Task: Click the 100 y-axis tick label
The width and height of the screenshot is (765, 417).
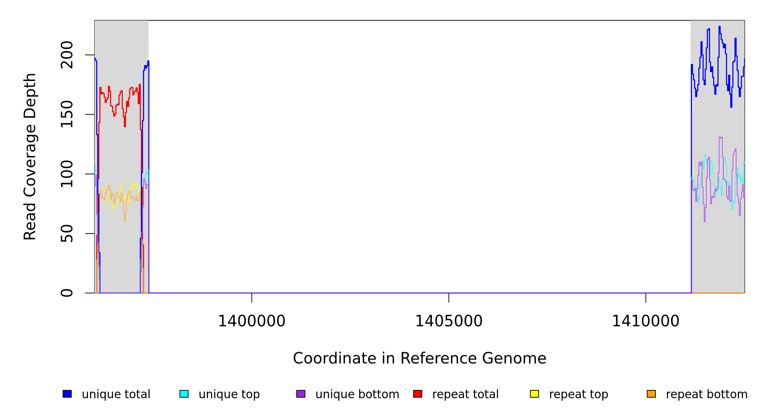Action: (67, 174)
